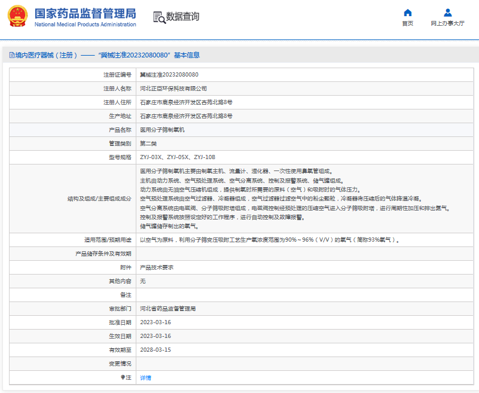Navigate to 首页 in the top navigation
The height and width of the screenshot is (393, 479).
[x=407, y=23]
